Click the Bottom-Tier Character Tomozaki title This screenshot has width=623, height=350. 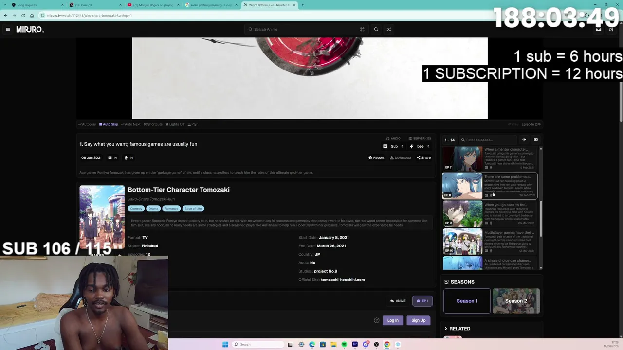coord(179,190)
